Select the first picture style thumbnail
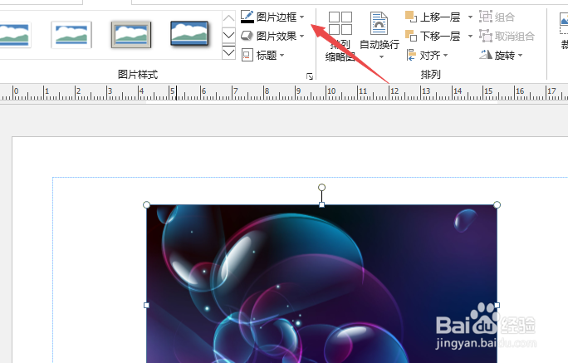 pyautogui.click(x=14, y=35)
